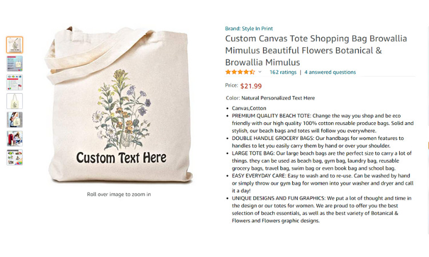Click the $21.99 price
Image resolution: width=429 pixels, height=257 pixels.
pos(251,86)
